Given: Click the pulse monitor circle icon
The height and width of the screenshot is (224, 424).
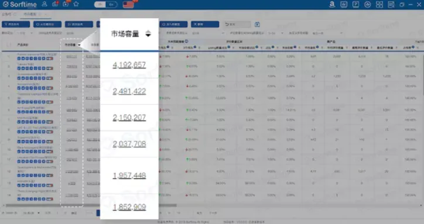Looking at the screenshot, I should click(x=367, y=4).
